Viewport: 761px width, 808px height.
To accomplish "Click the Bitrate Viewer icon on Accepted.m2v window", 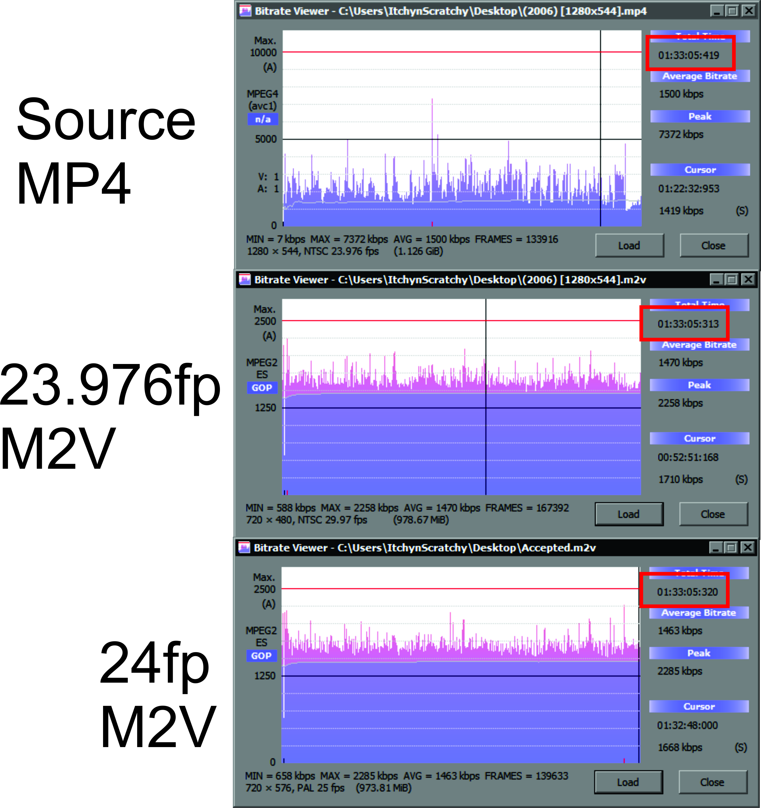I will (245, 548).
